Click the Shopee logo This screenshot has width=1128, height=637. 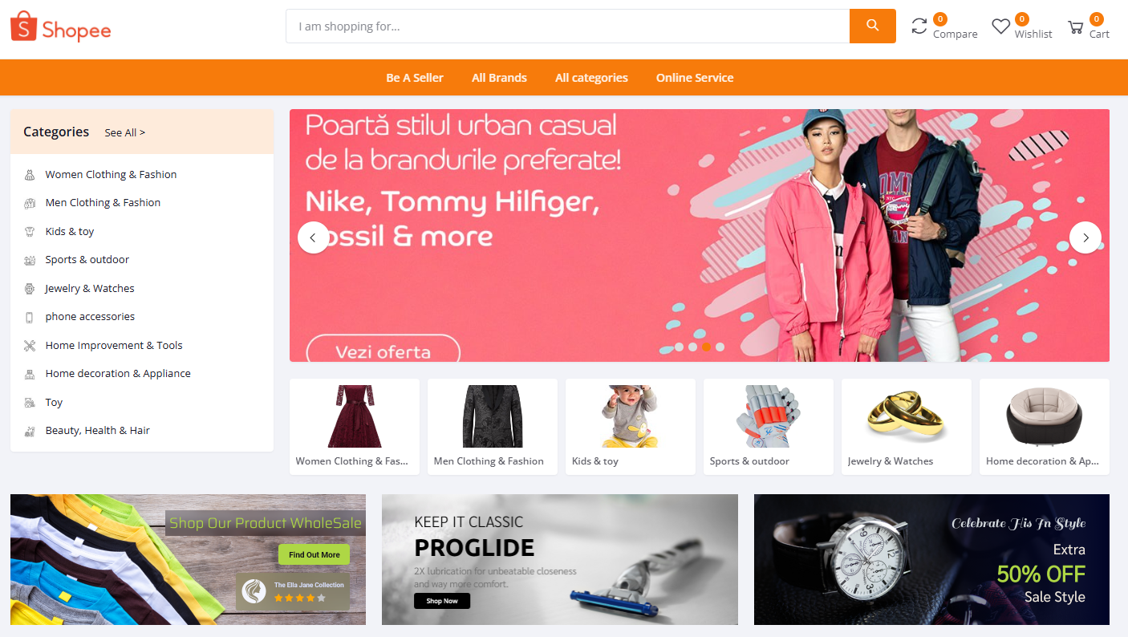(x=61, y=27)
